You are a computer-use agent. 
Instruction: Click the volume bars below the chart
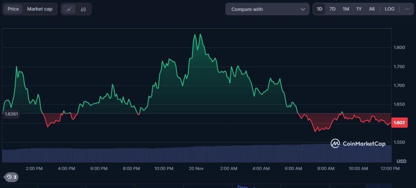click(x=196, y=154)
